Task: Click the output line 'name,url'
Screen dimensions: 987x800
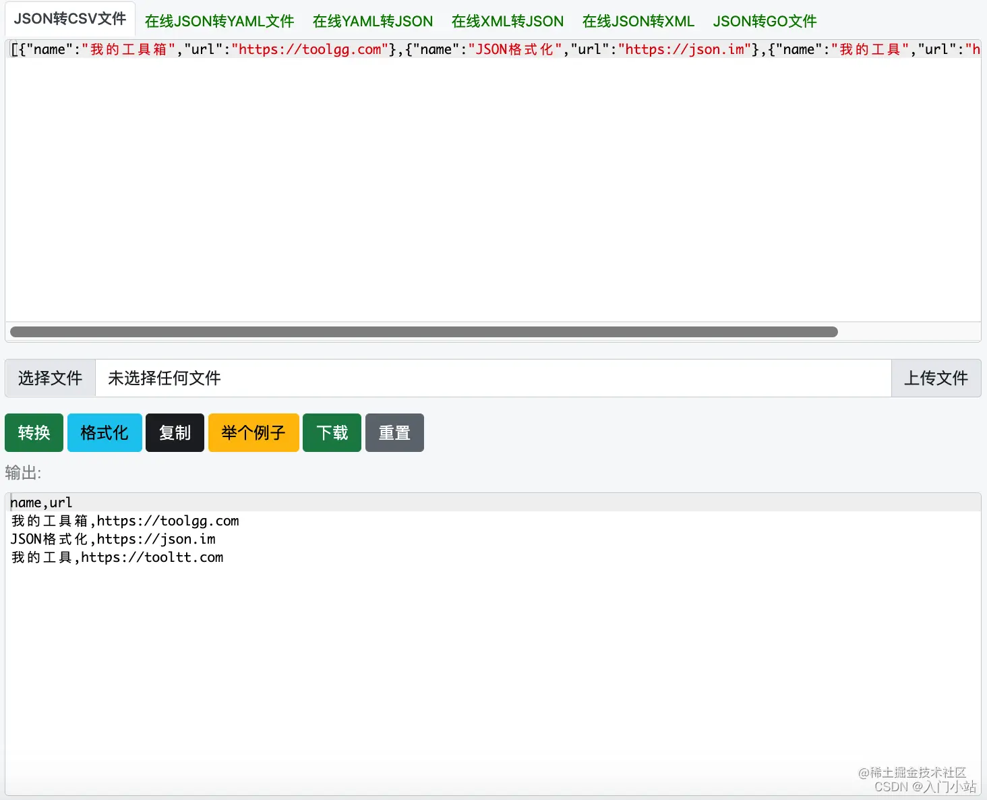Action: coord(41,503)
